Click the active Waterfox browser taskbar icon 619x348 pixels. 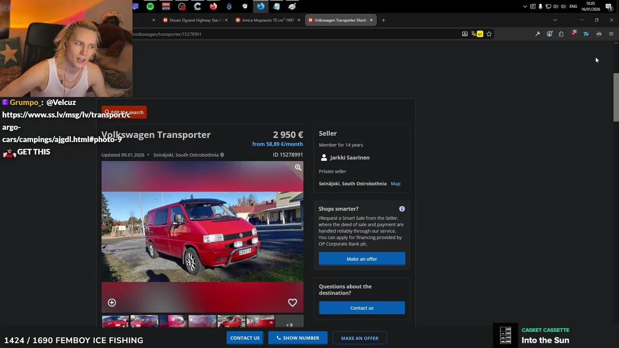point(261,6)
